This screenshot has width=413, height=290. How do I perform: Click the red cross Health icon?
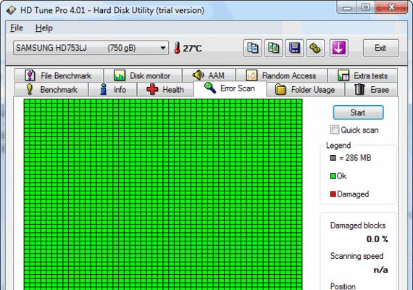coord(152,89)
